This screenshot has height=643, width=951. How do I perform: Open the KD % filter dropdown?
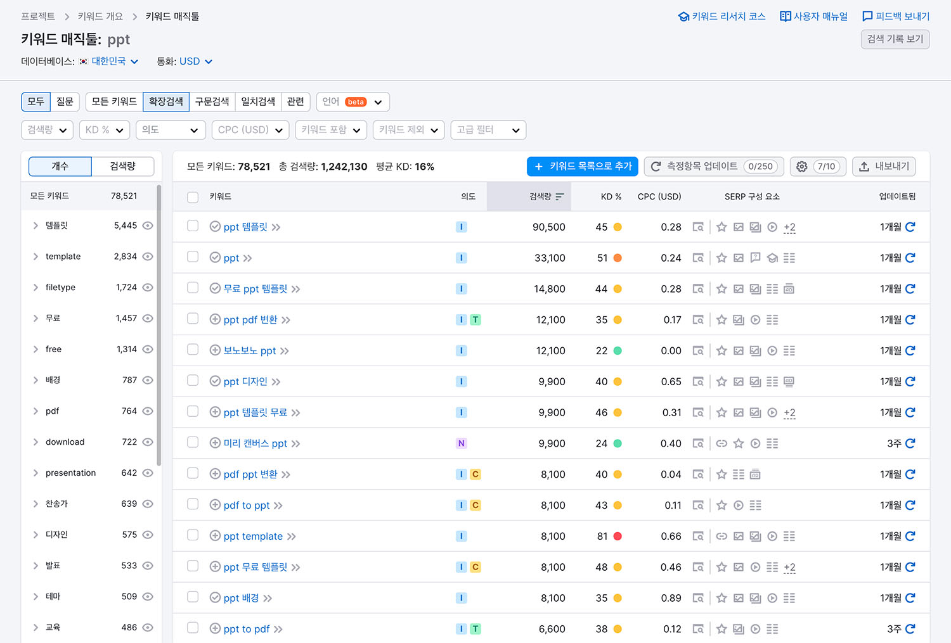pyautogui.click(x=105, y=130)
